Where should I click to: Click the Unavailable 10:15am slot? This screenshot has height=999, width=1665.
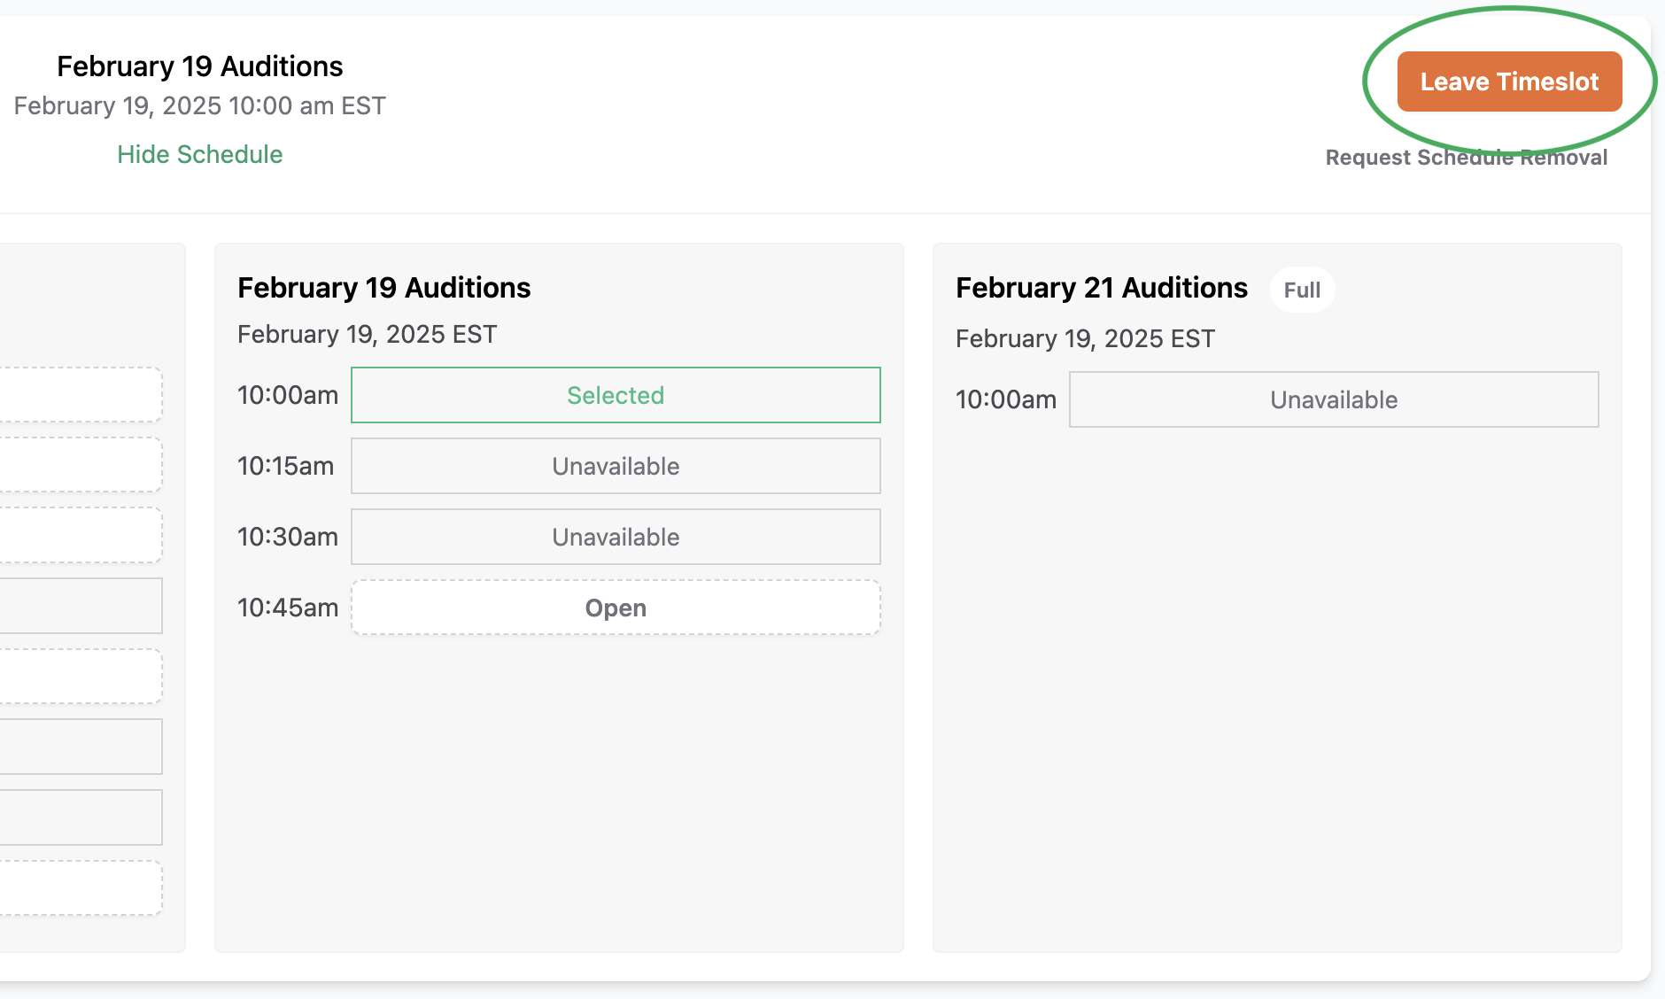point(616,466)
